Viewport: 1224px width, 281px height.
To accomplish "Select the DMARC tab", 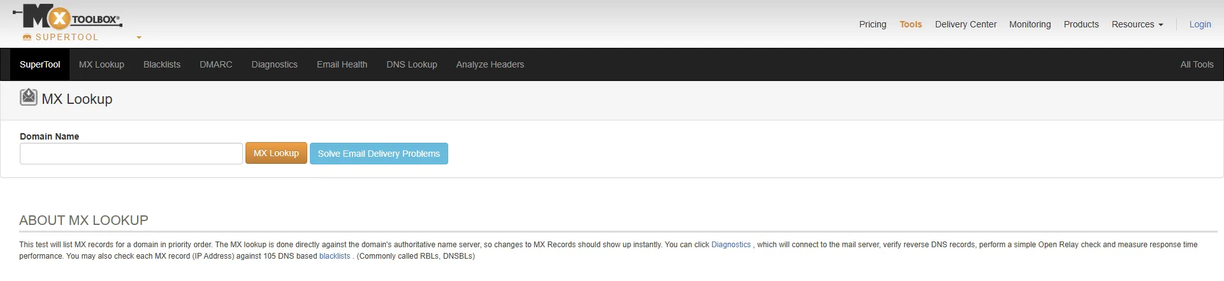I will 216,64.
